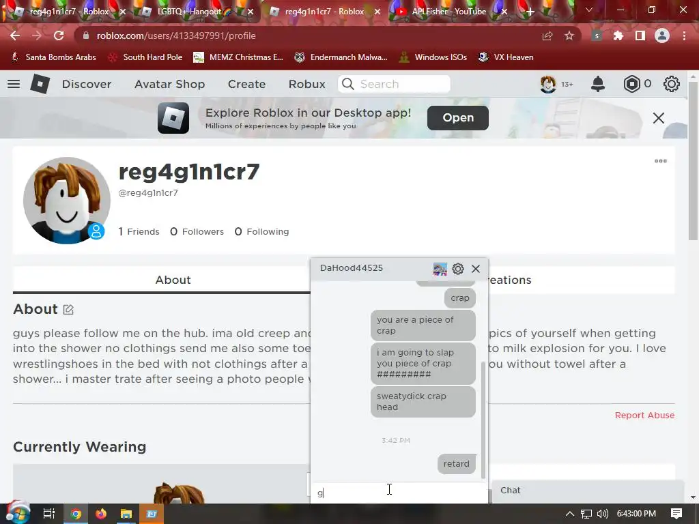
Task: Open Chrome's three-dot menu
Action: point(684,35)
